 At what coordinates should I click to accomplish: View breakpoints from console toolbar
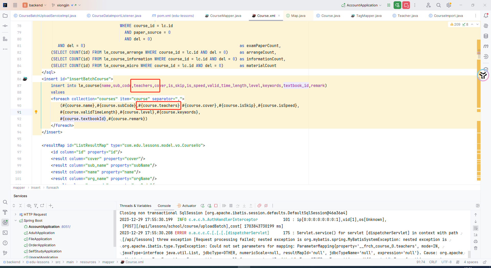point(259,206)
